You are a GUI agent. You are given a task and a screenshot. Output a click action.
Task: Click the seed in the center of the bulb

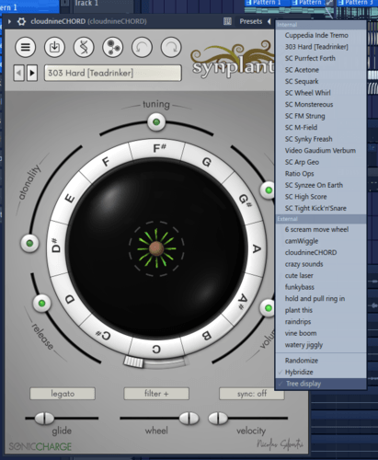tap(156, 248)
